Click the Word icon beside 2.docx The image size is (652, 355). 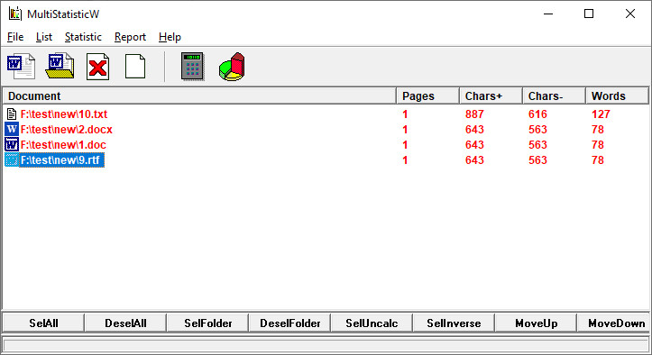click(x=12, y=129)
